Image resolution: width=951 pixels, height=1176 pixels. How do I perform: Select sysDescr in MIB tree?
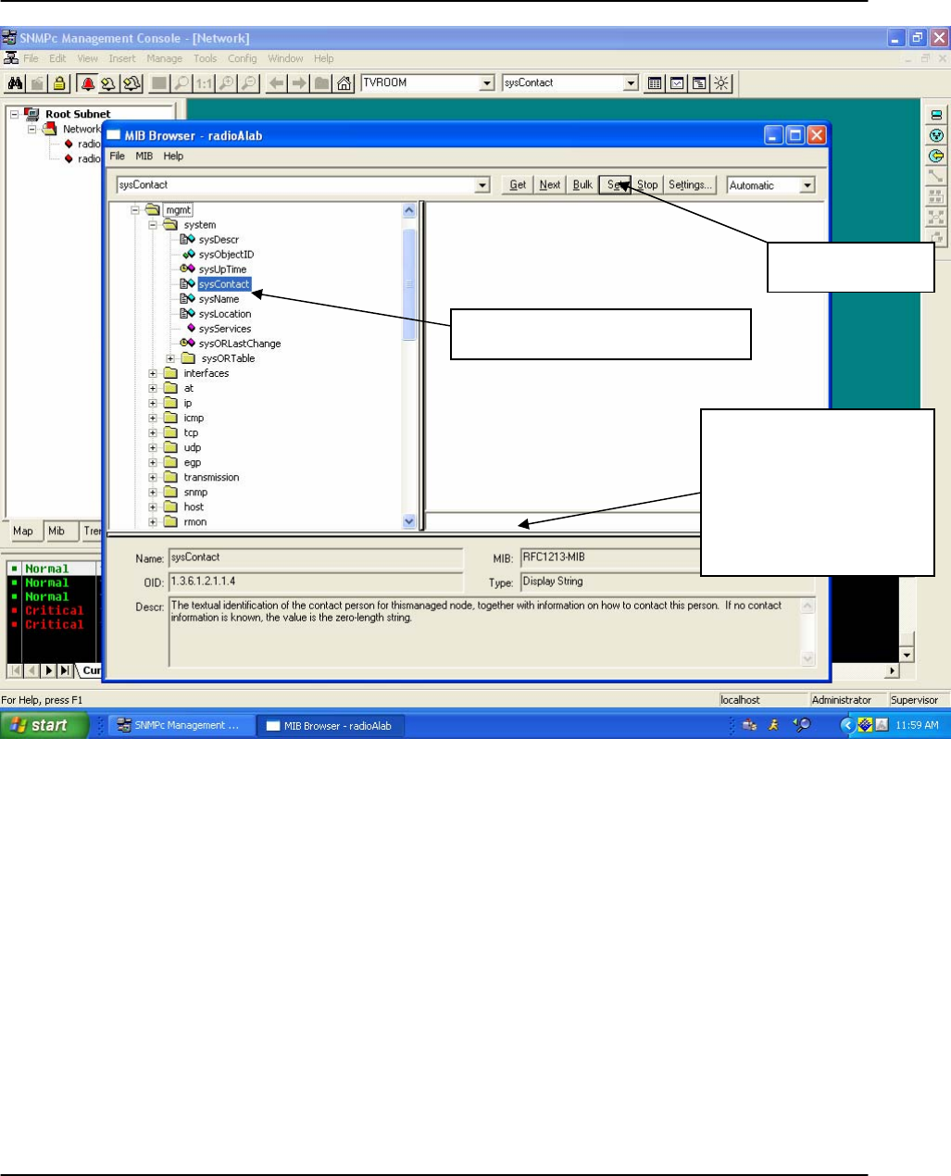pos(219,240)
